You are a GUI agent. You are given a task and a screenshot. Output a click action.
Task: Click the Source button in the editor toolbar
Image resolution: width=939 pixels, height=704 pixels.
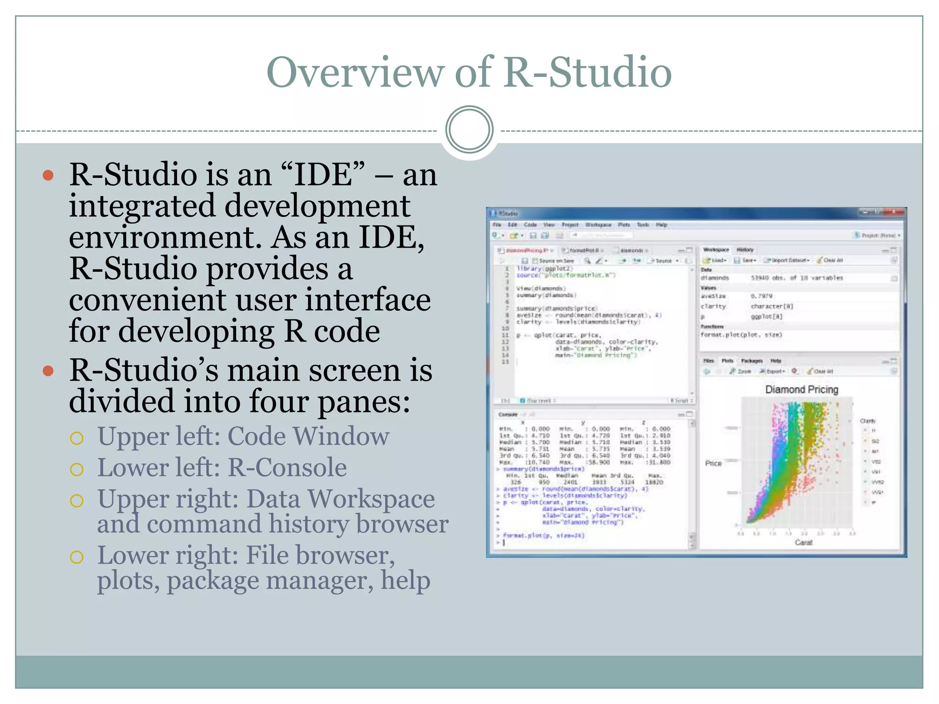point(663,261)
